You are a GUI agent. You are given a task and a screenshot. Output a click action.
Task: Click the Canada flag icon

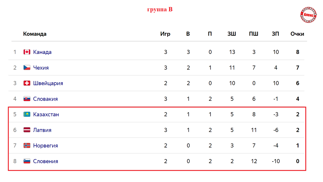pos(27,52)
